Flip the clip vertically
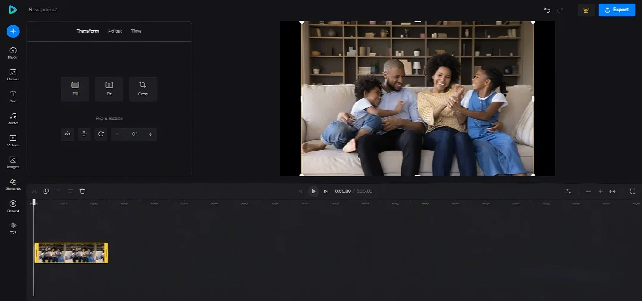Image resolution: width=642 pixels, height=301 pixels. [x=84, y=134]
